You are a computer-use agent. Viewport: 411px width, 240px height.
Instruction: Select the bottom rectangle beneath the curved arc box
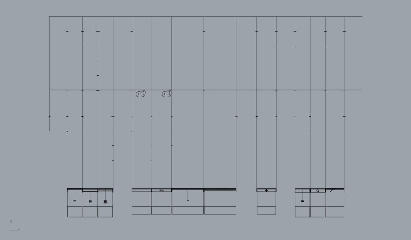335,212
